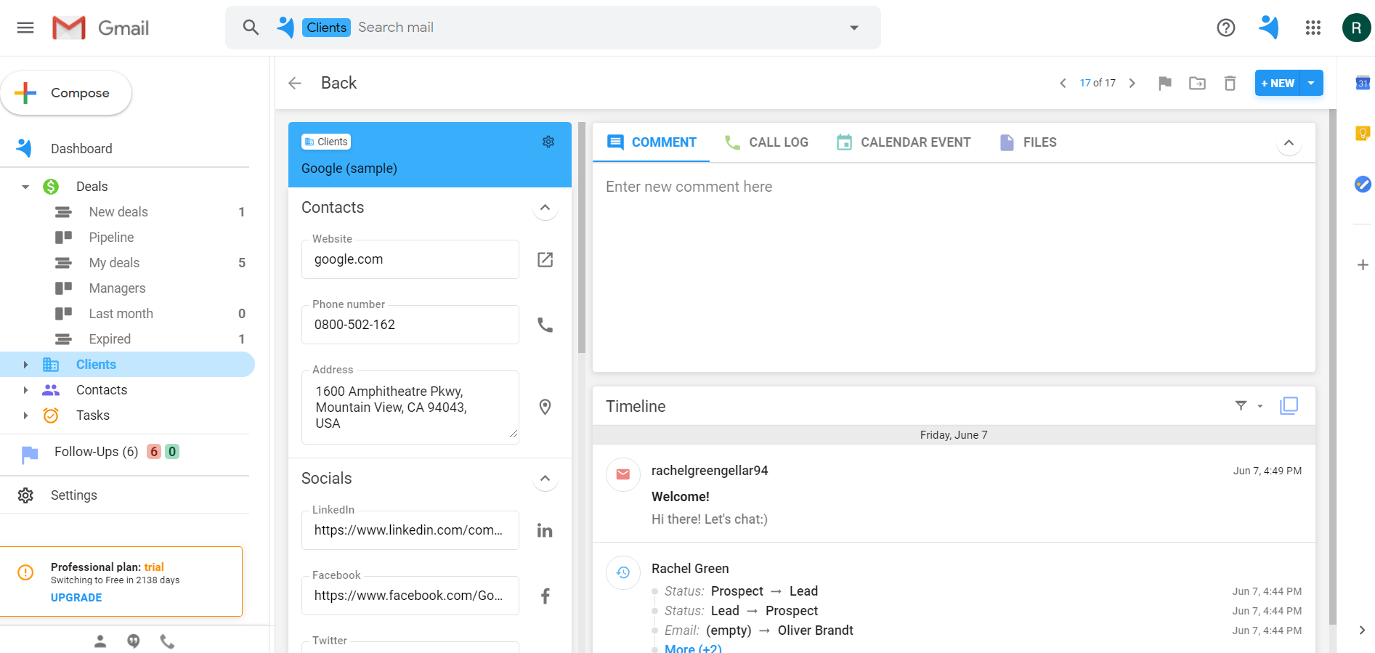
Task: Get add-ons plus icon
Action: (x=1363, y=265)
